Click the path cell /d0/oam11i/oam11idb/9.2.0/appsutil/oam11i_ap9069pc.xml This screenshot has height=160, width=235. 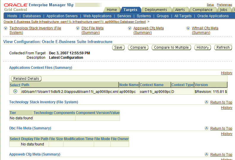[70, 92]
